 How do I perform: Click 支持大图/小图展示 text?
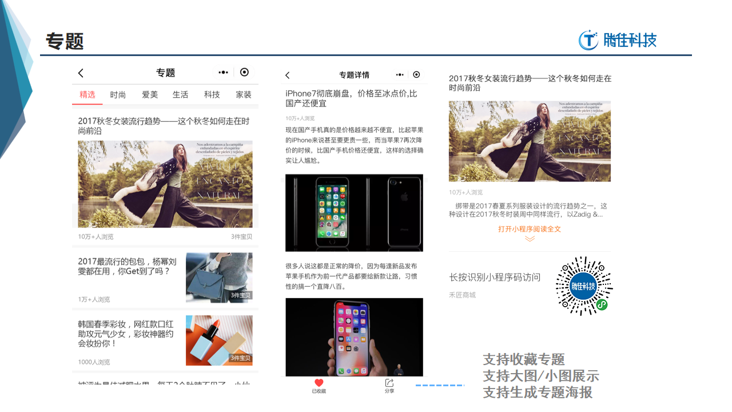pos(541,376)
